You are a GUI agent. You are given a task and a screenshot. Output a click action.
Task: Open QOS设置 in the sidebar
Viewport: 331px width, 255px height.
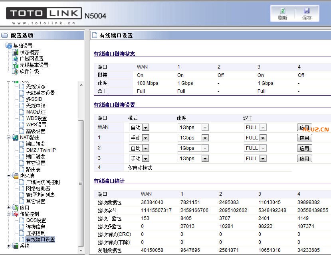point(36,220)
